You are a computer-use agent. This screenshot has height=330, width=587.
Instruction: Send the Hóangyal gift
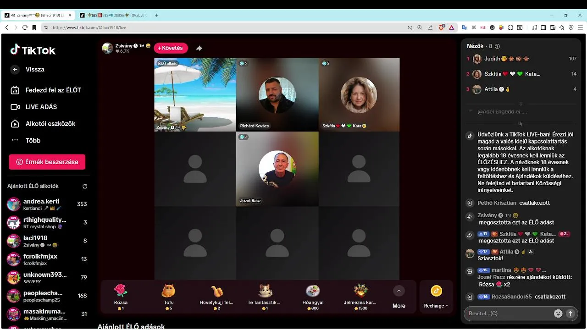coord(313,297)
